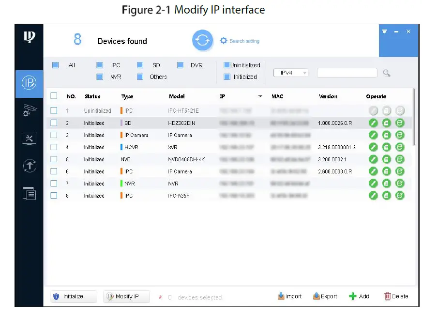The height and width of the screenshot is (309, 422).
Task: Open web icon for row 6
Action: tap(400, 171)
